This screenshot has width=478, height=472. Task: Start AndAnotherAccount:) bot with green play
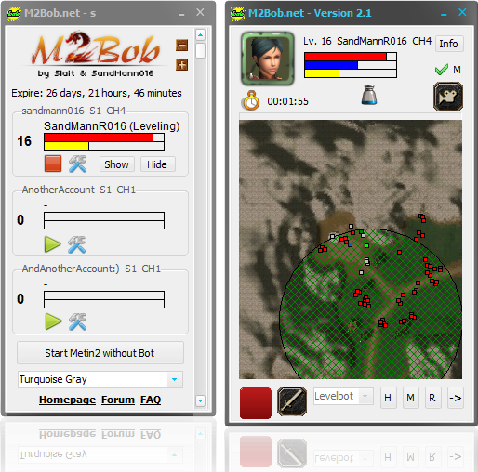point(53,321)
